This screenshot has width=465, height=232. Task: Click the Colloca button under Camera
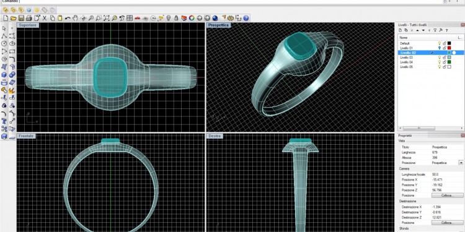click(447, 195)
